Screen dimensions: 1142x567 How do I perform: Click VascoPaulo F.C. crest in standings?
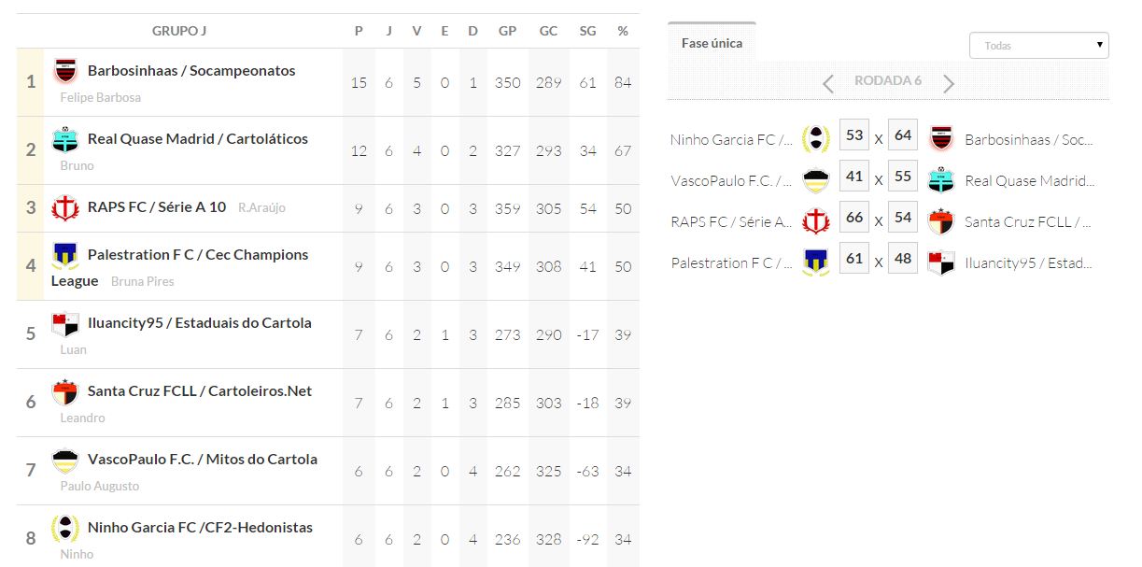[x=64, y=460]
